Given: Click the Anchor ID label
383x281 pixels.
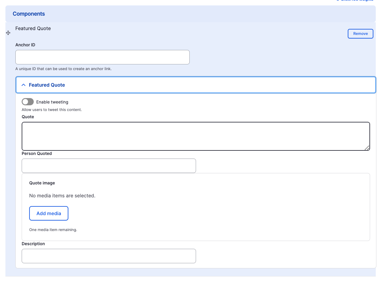Looking at the screenshot, I should pos(25,45).
